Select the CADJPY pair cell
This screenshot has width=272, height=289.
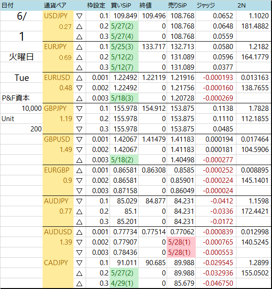click(58, 263)
